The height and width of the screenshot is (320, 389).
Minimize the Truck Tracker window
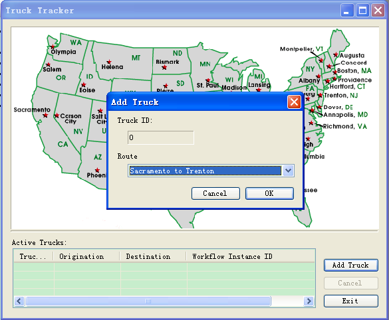pos(347,11)
